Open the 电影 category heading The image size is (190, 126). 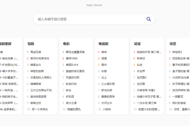[66, 44]
